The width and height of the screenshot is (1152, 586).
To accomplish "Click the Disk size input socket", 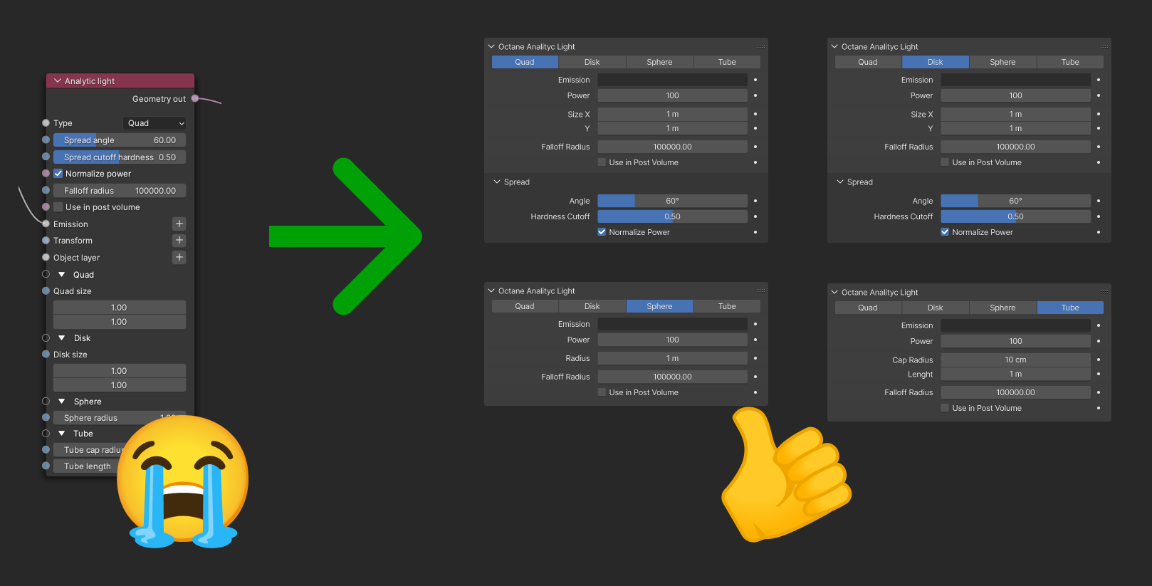I will point(46,354).
